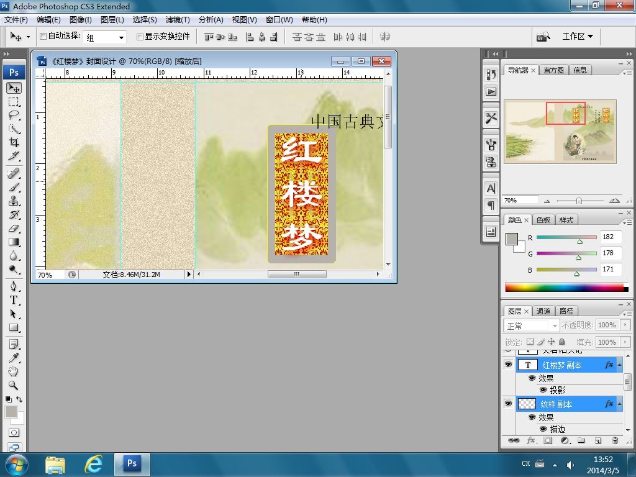Open the 组 auto-select dropdown

(x=104, y=37)
